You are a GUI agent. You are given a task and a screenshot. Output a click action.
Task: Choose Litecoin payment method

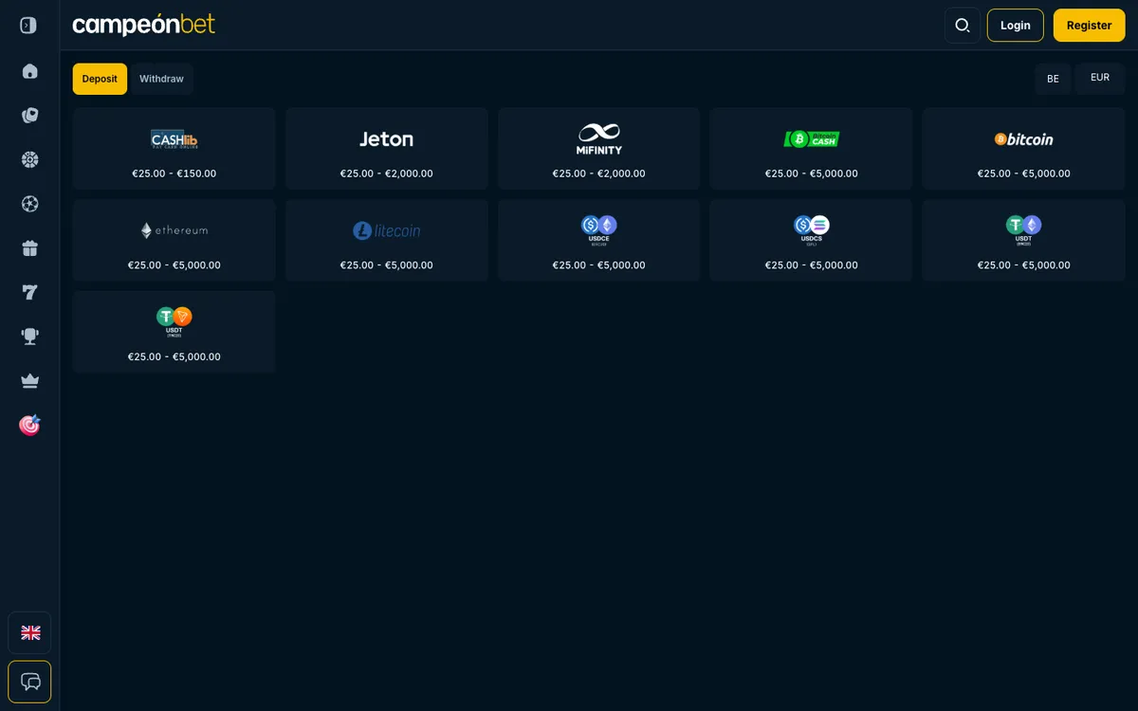pos(387,241)
